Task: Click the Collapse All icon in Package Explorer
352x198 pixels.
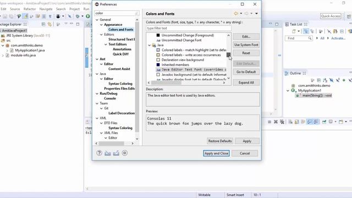Action: (43, 24)
